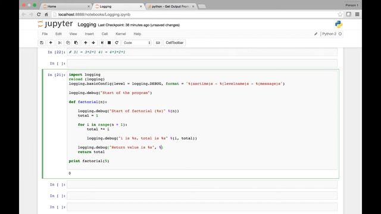Click the browser forward arrow
381x214 pixels.
31,14
